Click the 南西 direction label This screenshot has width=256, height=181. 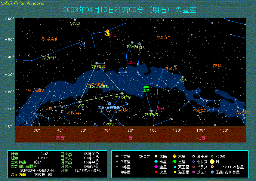click(60, 138)
